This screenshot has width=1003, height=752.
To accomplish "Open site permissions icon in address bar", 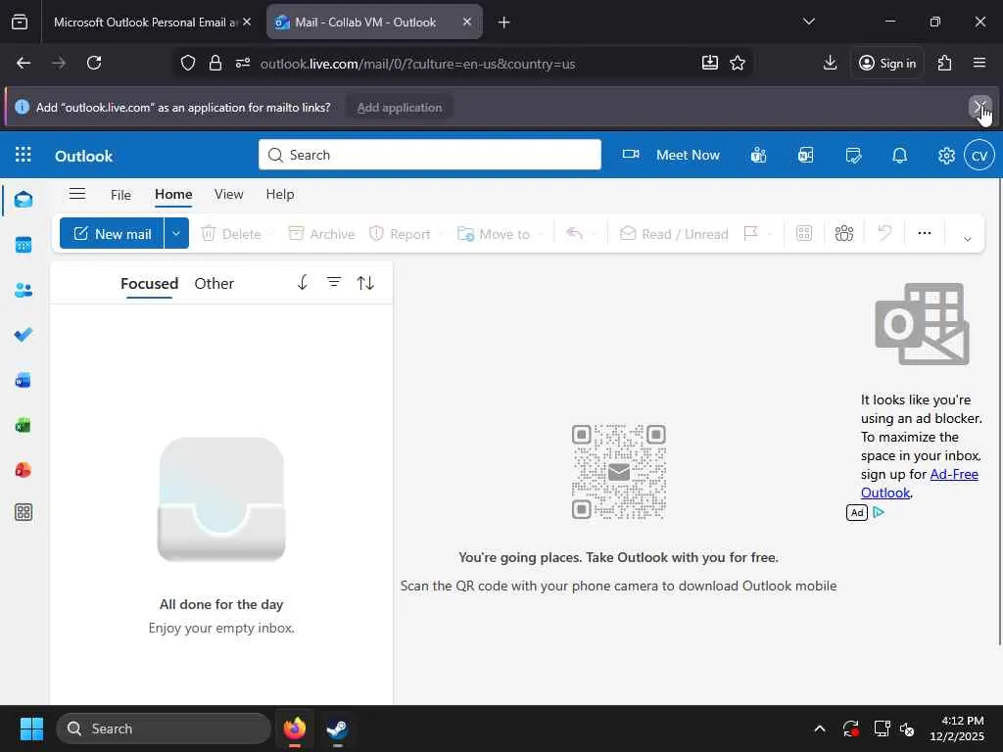I will (243, 63).
